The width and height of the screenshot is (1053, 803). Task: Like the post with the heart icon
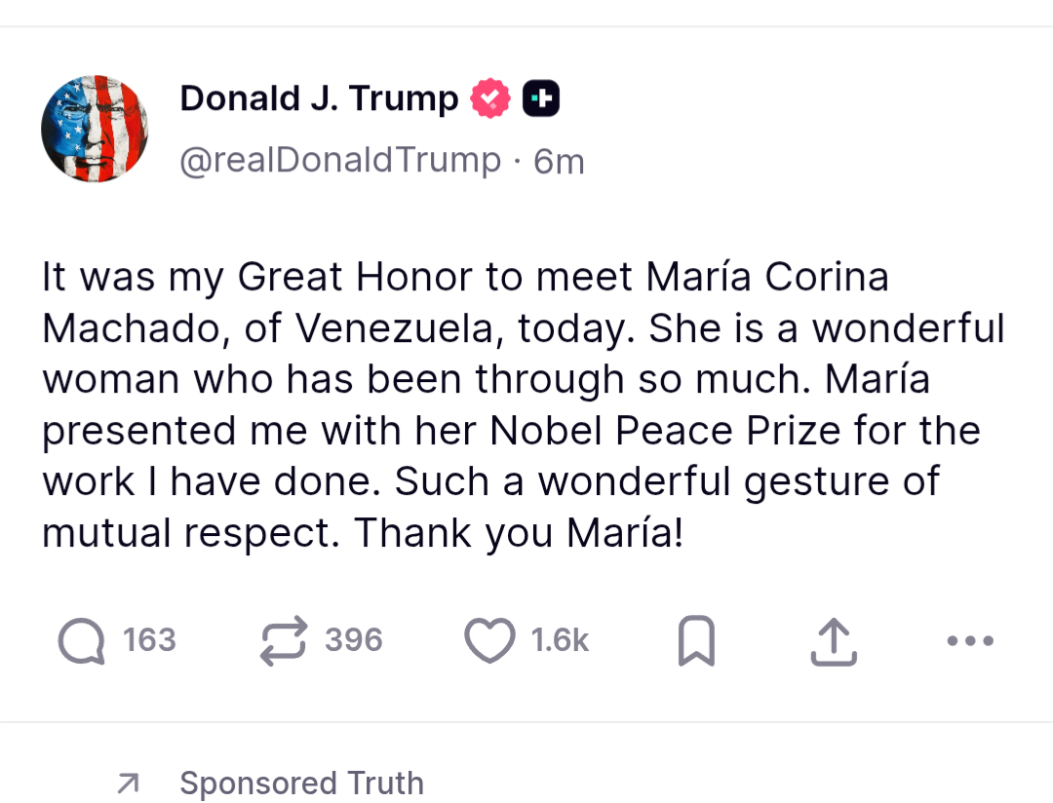[x=488, y=641]
